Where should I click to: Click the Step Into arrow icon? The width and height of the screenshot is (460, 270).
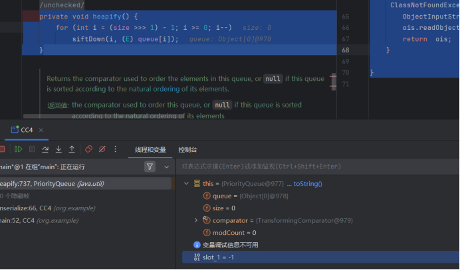coord(59,149)
